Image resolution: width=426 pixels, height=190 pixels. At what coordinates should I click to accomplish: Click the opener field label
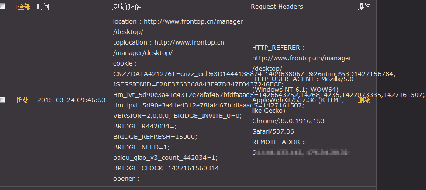(x=126, y=179)
